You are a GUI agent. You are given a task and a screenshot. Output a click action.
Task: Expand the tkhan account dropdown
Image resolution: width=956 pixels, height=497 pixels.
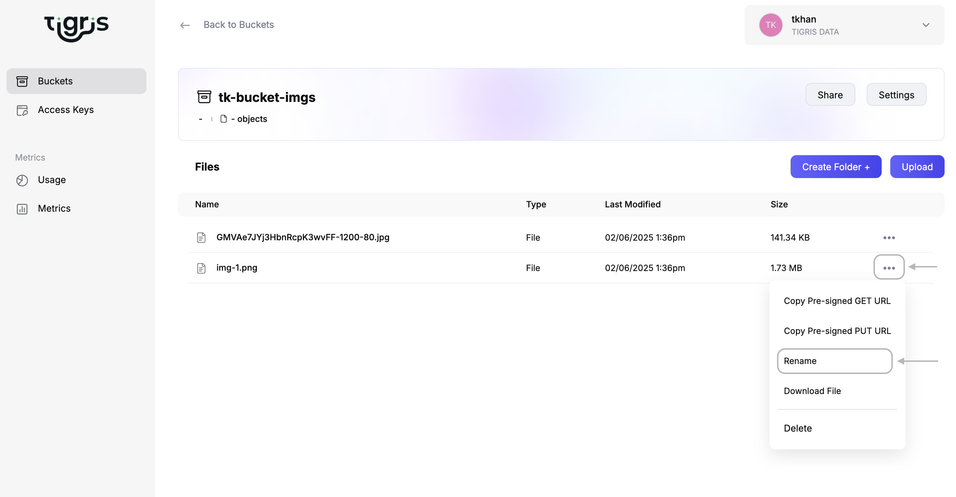pyautogui.click(x=926, y=25)
